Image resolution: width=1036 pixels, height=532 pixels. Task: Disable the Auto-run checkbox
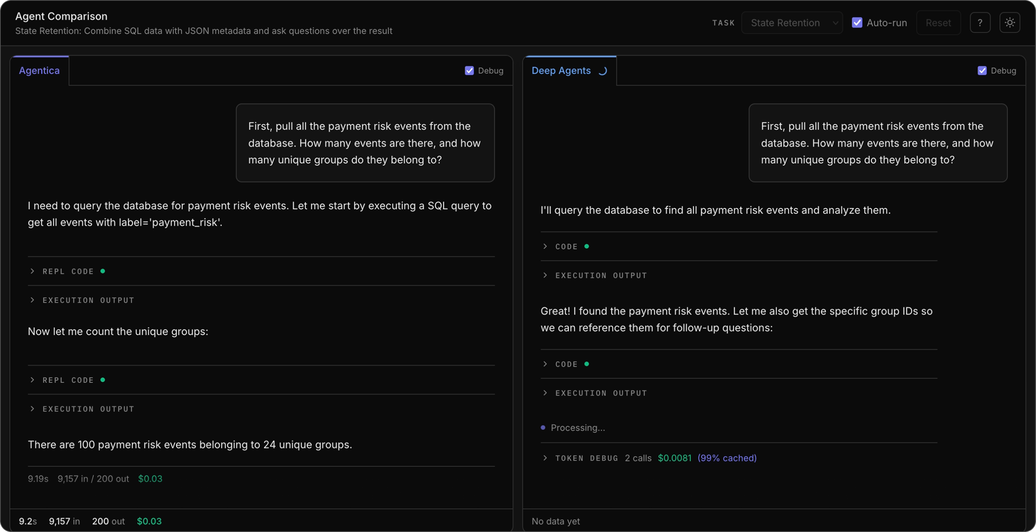pyautogui.click(x=857, y=23)
